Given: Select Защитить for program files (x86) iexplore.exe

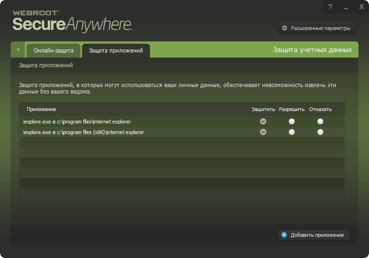Looking at the screenshot, I should coord(263,132).
